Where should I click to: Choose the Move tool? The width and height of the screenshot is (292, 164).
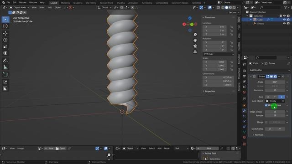(5, 33)
